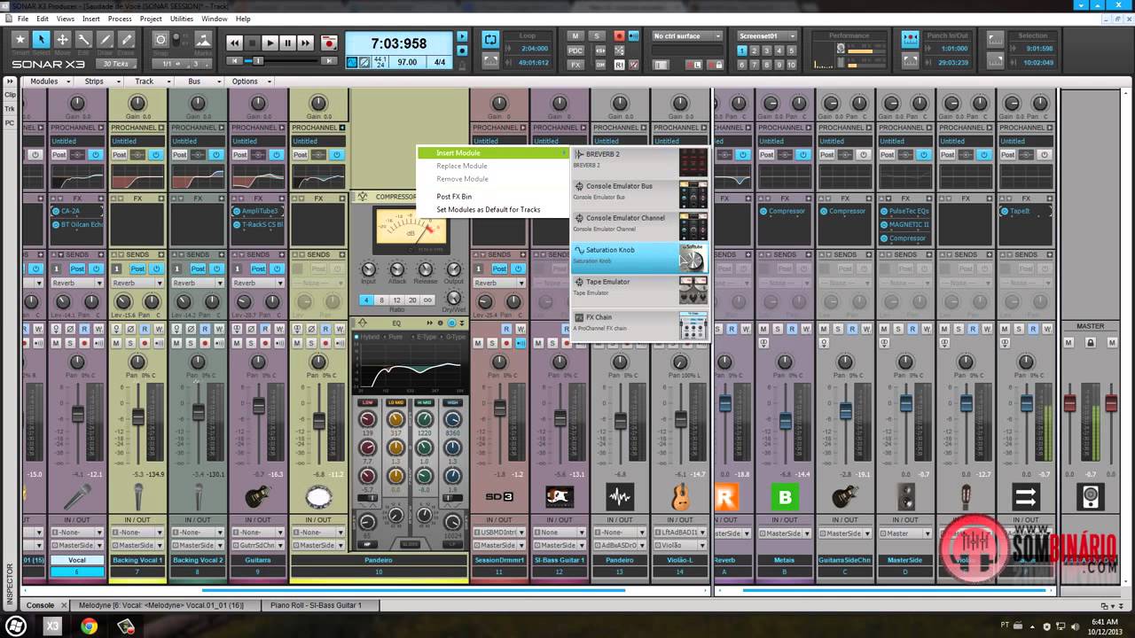Click the SD3 drum track icon
The image size is (1135, 638).
pos(499,496)
